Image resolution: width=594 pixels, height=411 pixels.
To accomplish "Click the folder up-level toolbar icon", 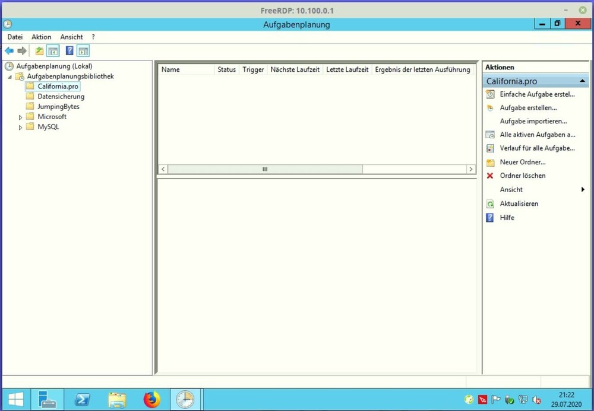I will pyautogui.click(x=39, y=51).
